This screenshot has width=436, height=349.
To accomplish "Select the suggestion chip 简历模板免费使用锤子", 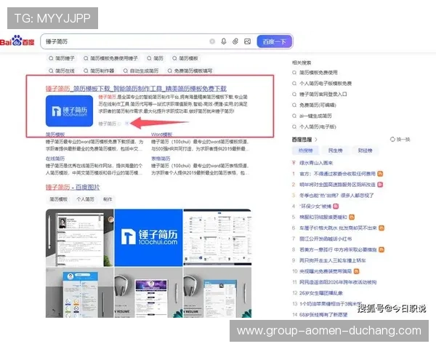I will point(110,58).
